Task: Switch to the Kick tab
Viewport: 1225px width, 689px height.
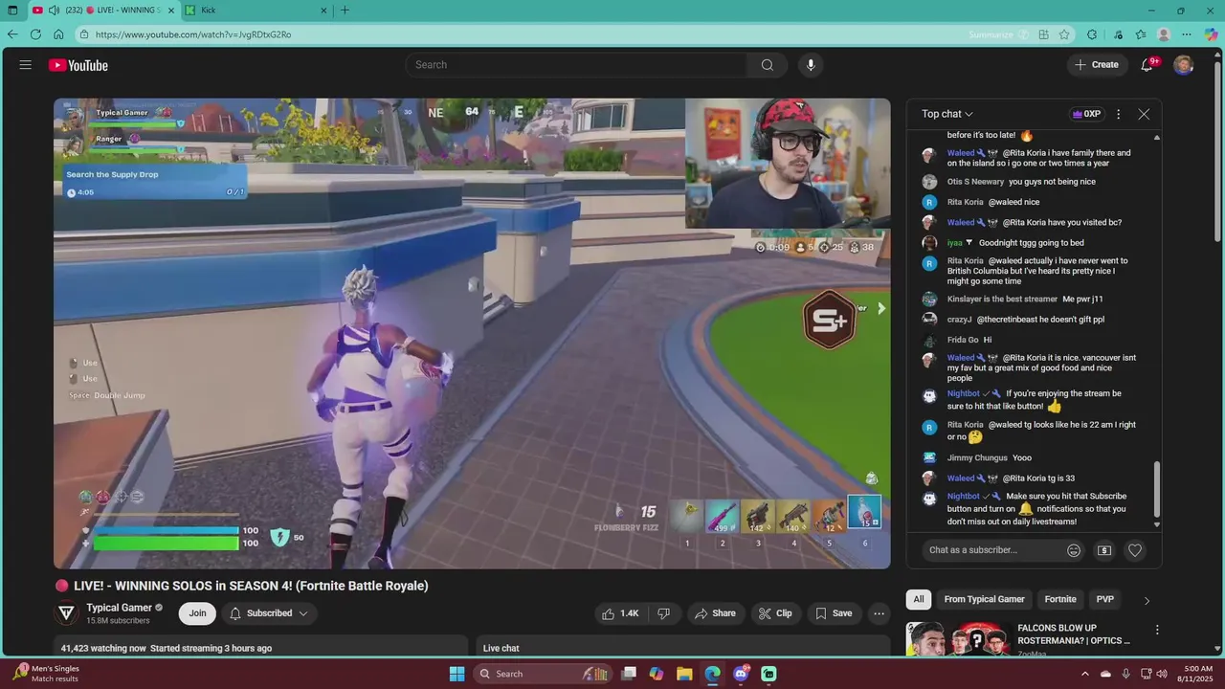Action: tap(255, 11)
